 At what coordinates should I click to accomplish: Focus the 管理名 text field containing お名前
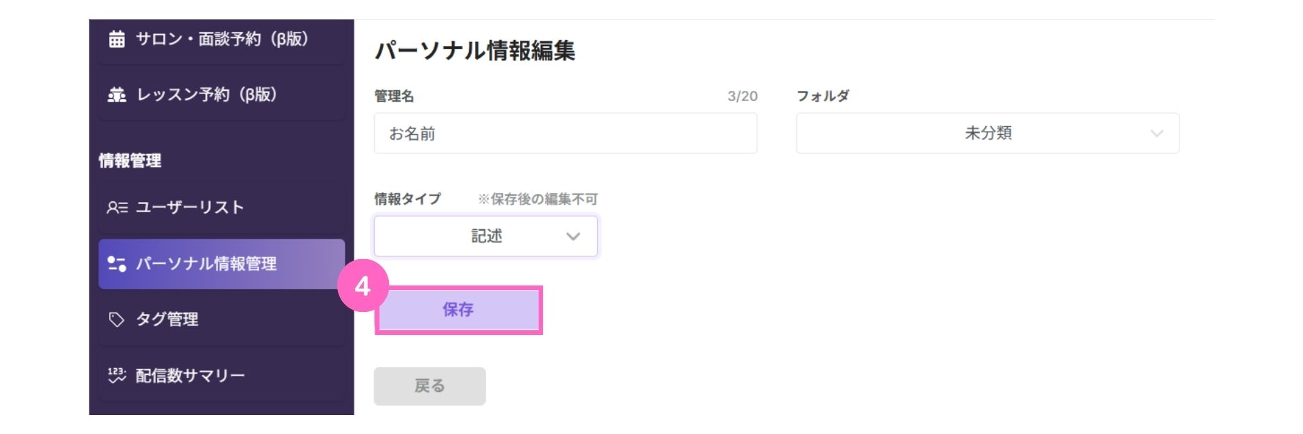[565, 133]
